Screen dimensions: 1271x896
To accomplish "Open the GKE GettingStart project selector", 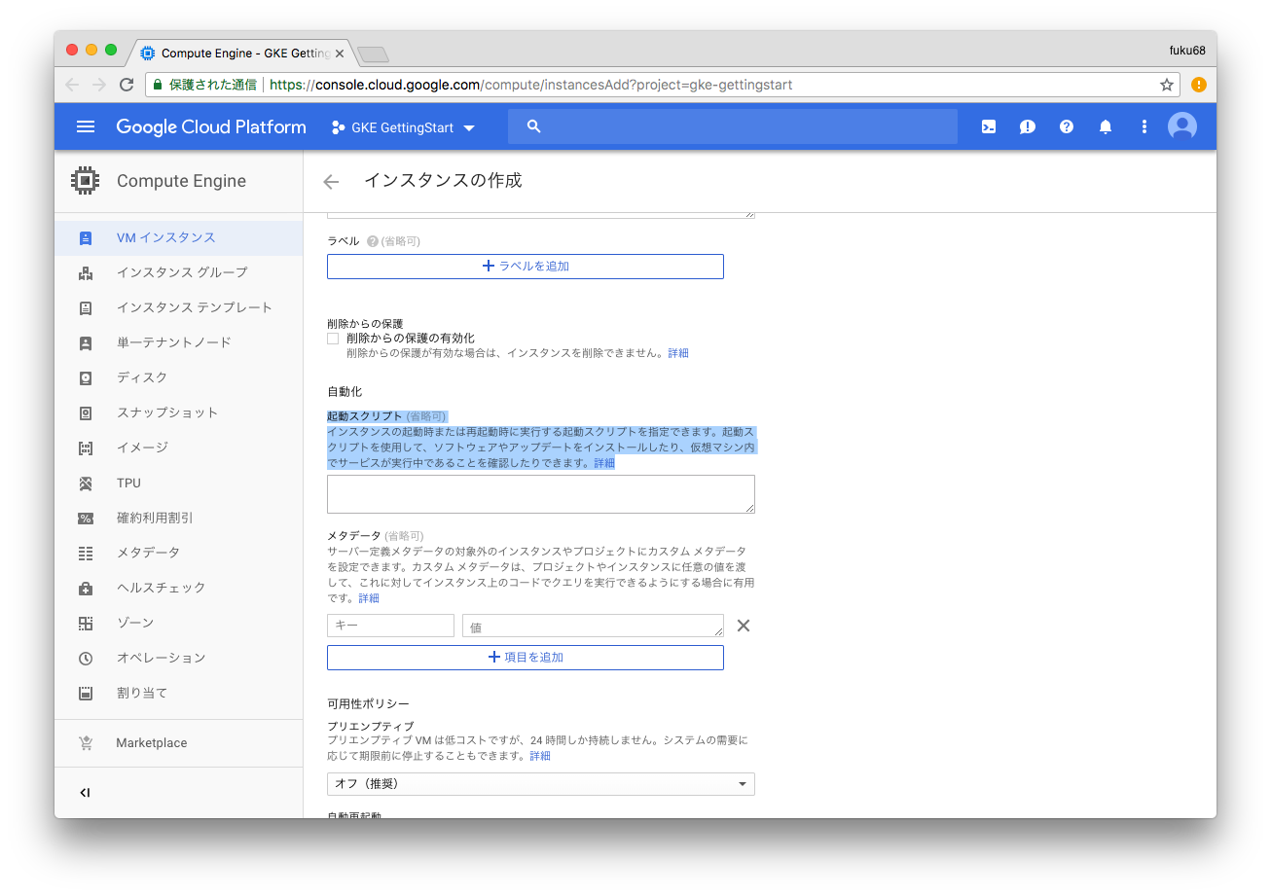I will (x=402, y=126).
